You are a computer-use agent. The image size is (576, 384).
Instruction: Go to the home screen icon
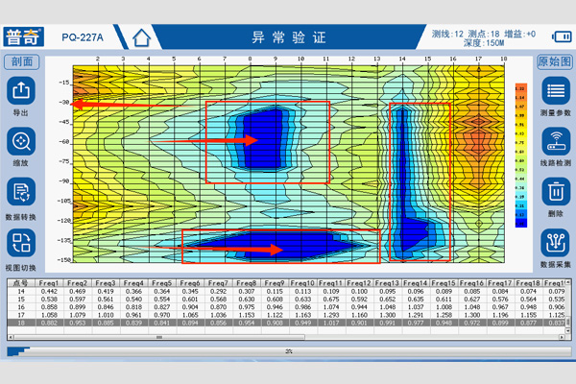(142, 37)
